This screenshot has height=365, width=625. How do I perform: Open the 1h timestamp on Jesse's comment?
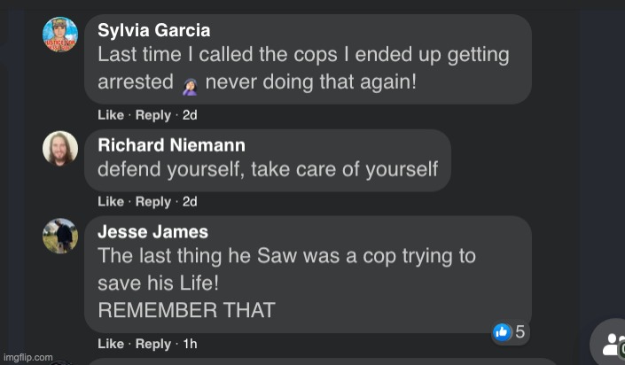(x=189, y=344)
